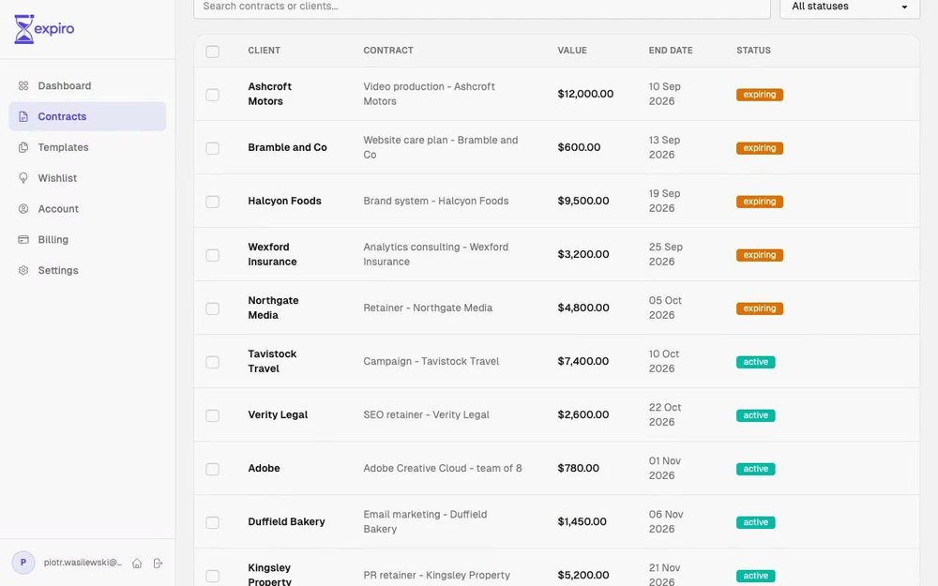This screenshot has width=938, height=586.
Task: Focus the Search contracts or clients field
Action: click(482, 8)
